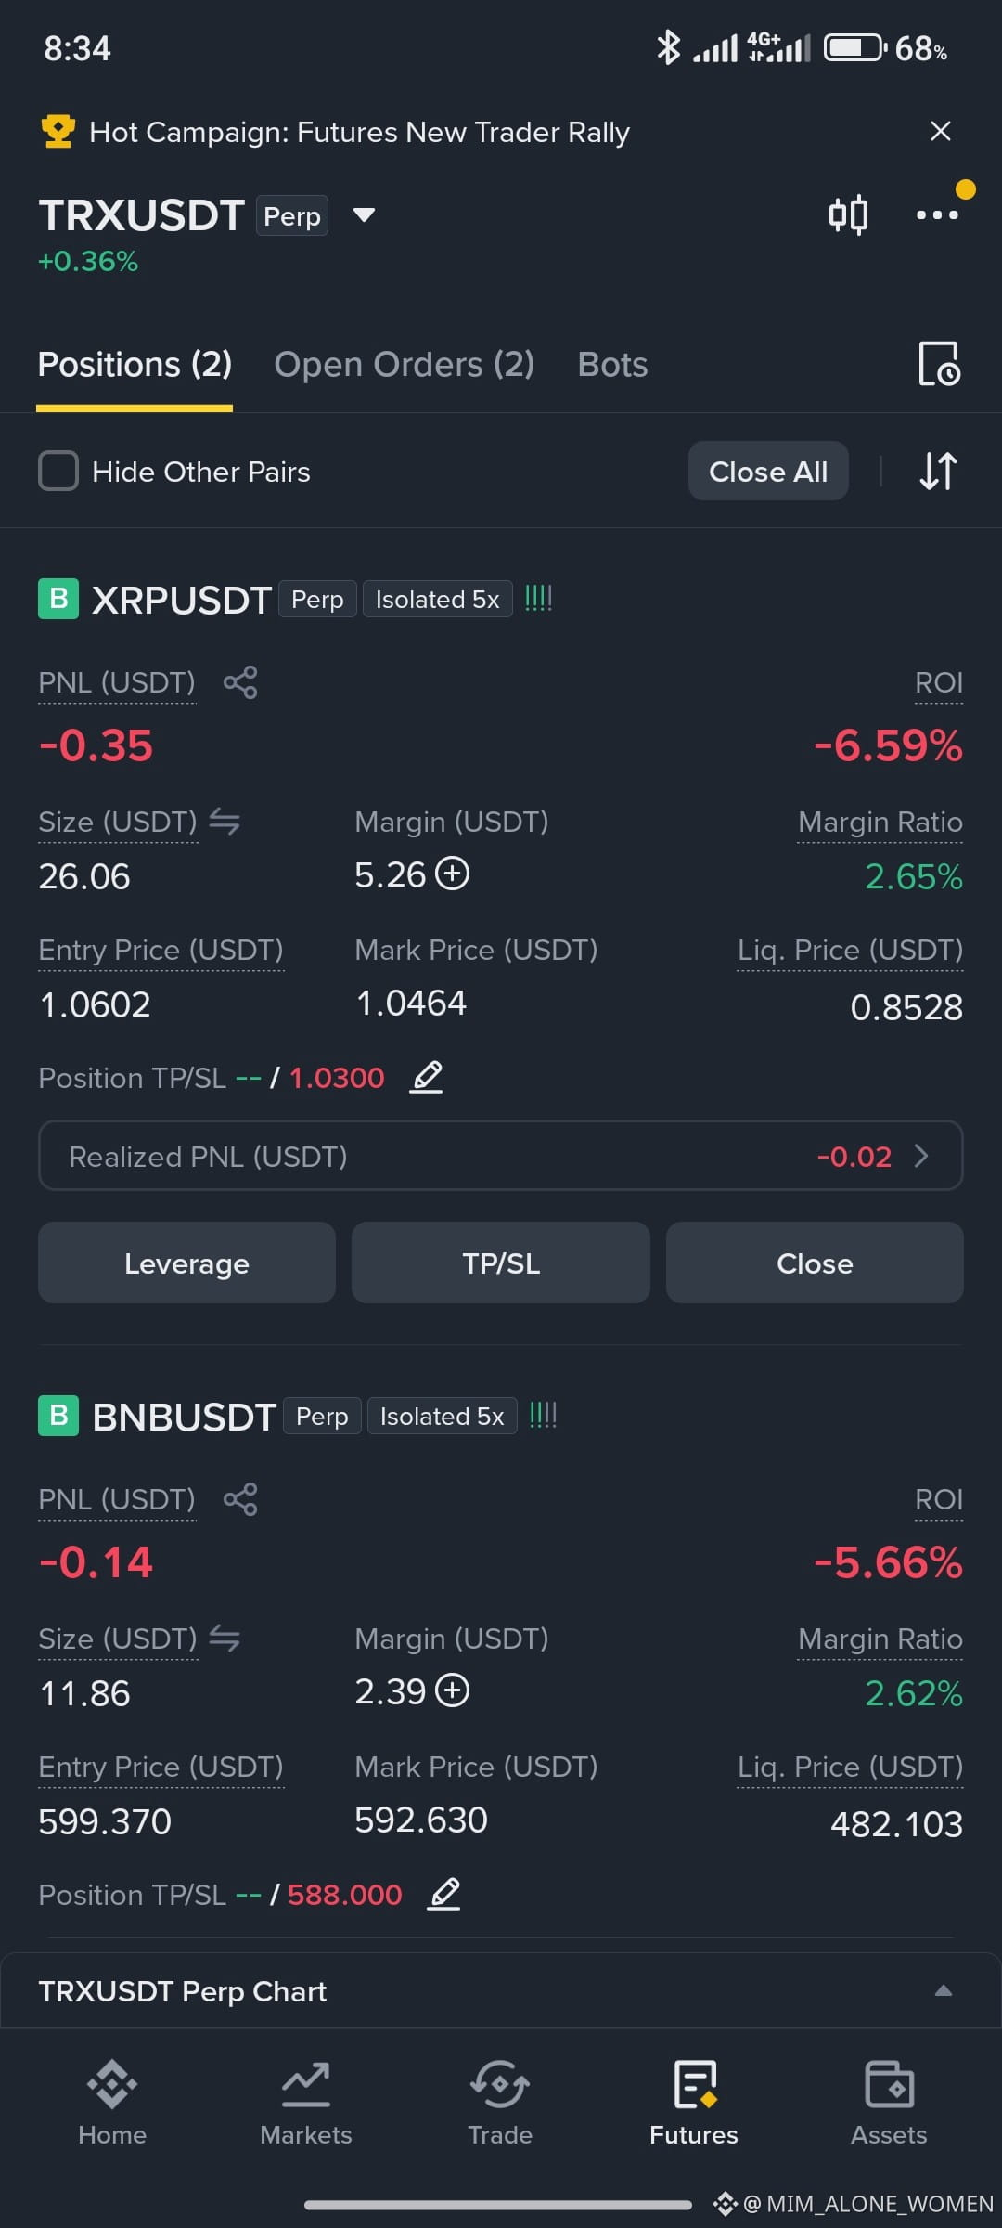Image resolution: width=1002 pixels, height=2228 pixels.
Task: Edit BNBUSDT position TP/SL with pencil icon
Action: pos(444,1894)
